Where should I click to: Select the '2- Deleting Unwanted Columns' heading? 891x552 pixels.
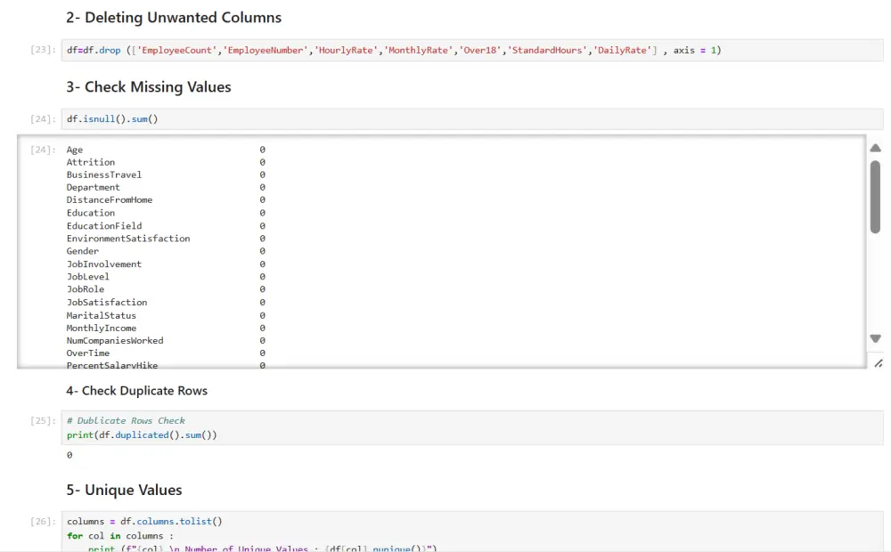click(x=174, y=18)
